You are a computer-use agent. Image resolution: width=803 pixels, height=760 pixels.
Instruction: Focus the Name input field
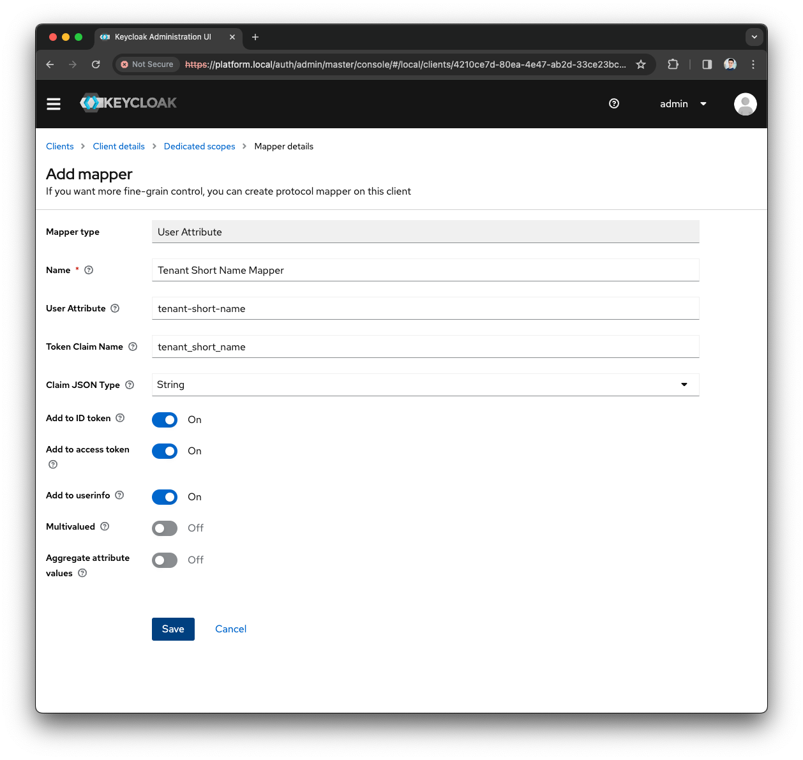click(x=426, y=270)
